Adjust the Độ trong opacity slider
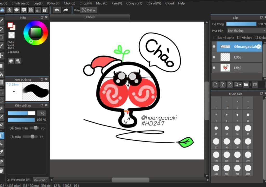The image size is (266, 187). tap(241, 24)
